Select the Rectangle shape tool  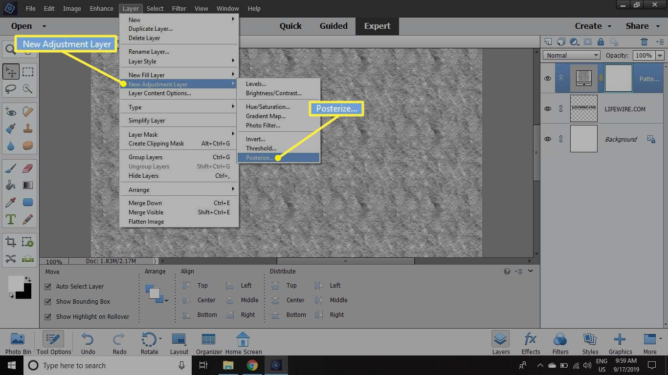(28, 202)
